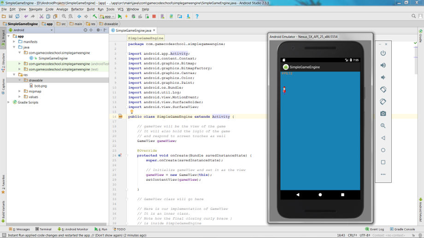Expand Gradle Scripts node
The image size is (424, 238).
(9, 102)
